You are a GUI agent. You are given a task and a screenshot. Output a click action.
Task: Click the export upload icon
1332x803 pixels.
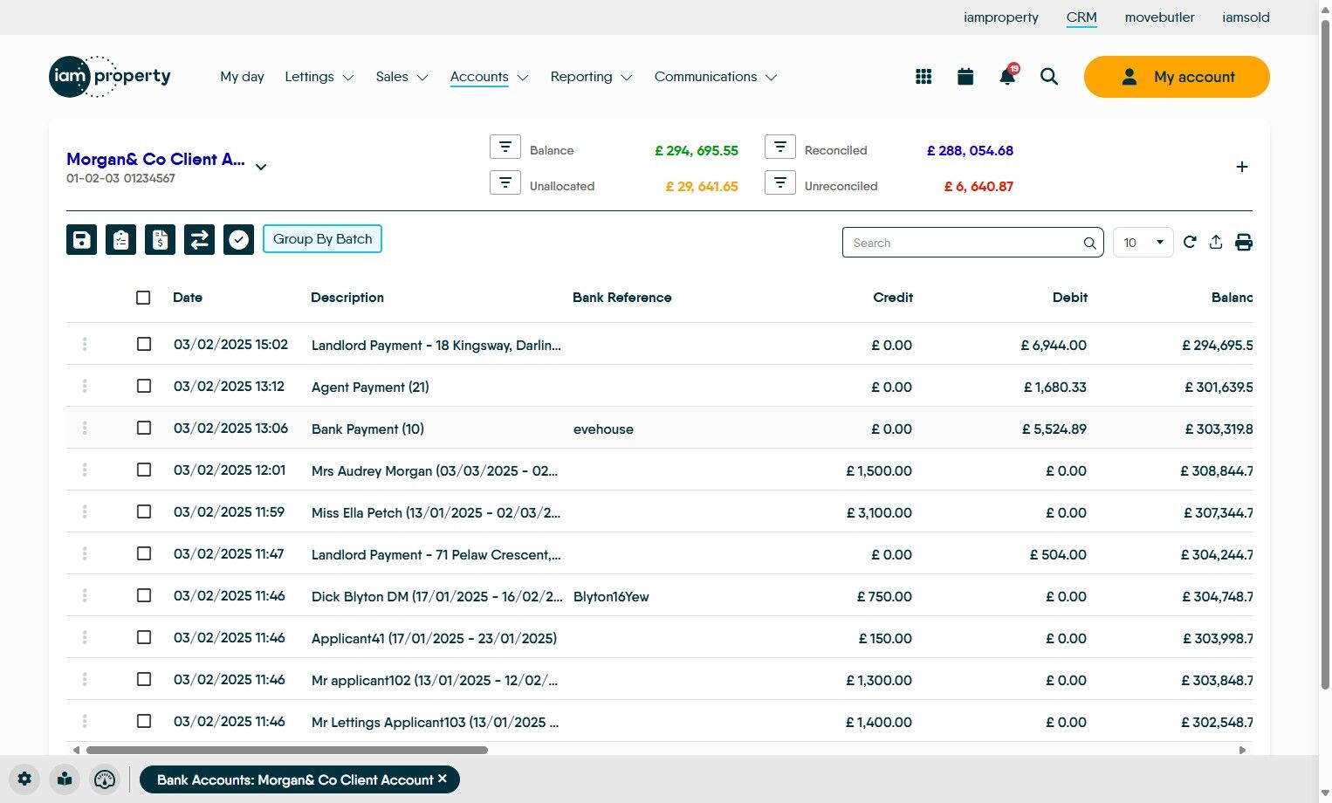pyautogui.click(x=1216, y=243)
